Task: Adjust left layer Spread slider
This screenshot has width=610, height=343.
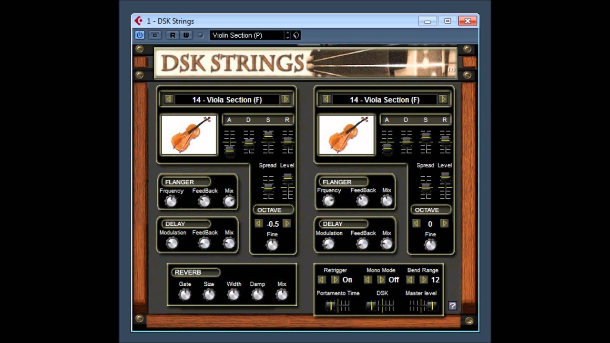Action: (268, 187)
